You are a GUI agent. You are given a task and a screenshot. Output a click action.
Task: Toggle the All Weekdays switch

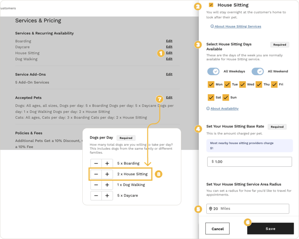(x=213, y=71)
